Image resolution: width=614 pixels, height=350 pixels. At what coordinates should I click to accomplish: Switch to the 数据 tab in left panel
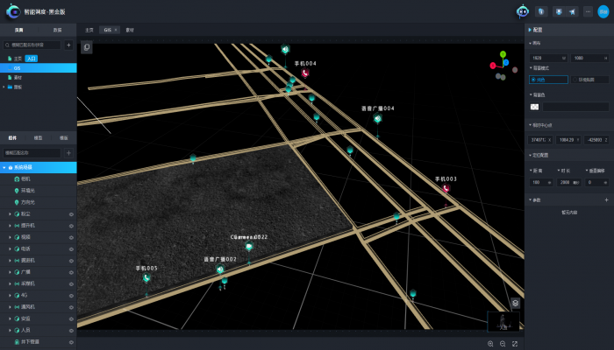click(x=57, y=30)
